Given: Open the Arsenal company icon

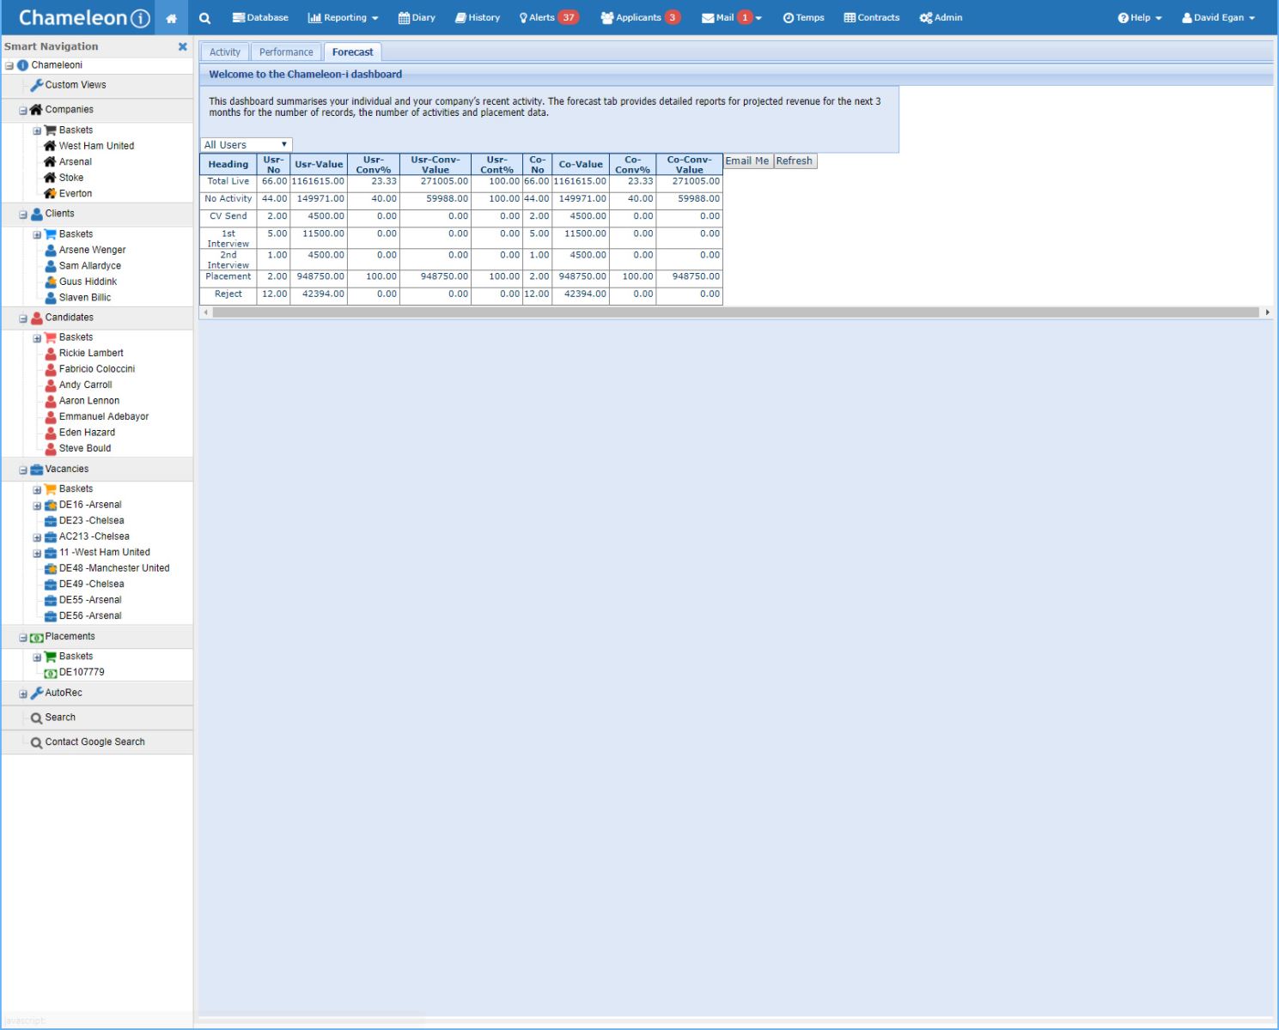Looking at the screenshot, I should pyautogui.click(x=50, y=161).
